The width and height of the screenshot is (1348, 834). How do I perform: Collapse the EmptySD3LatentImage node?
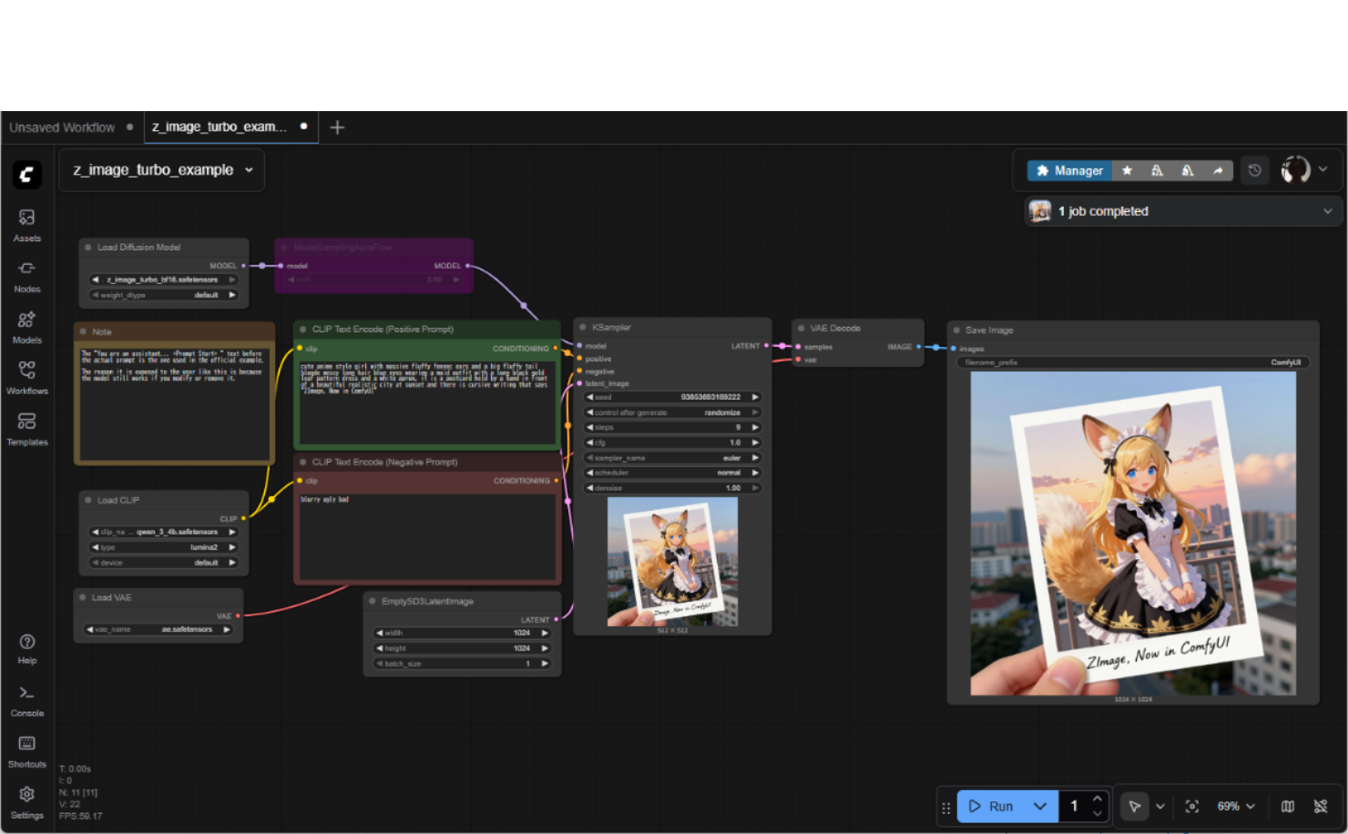[x=373, y=602]
